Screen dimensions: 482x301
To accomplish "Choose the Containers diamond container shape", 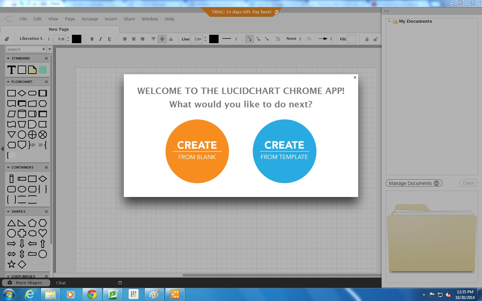I will click(43, 179).
